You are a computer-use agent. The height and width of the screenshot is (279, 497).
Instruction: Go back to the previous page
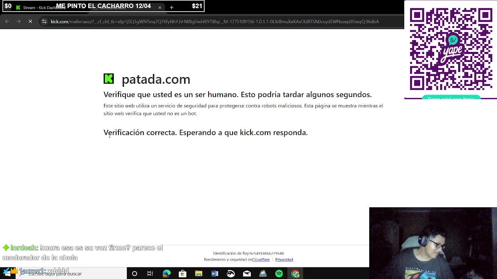click(7, 22)
